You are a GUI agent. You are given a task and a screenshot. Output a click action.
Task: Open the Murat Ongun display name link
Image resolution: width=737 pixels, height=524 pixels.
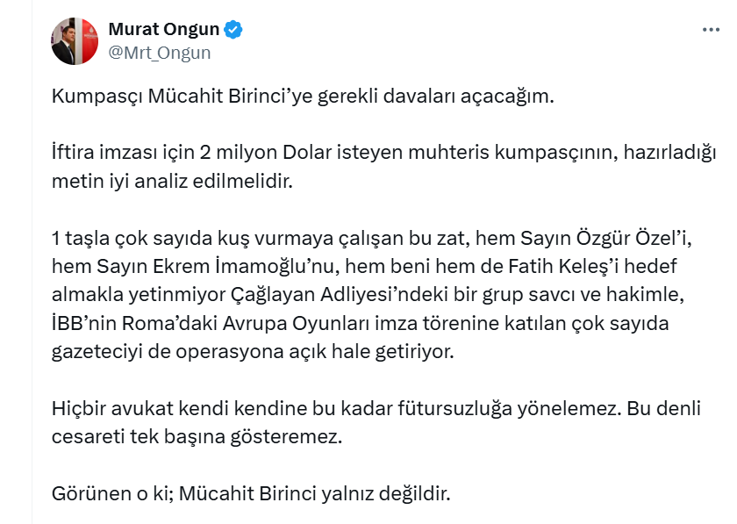point(163,30)
